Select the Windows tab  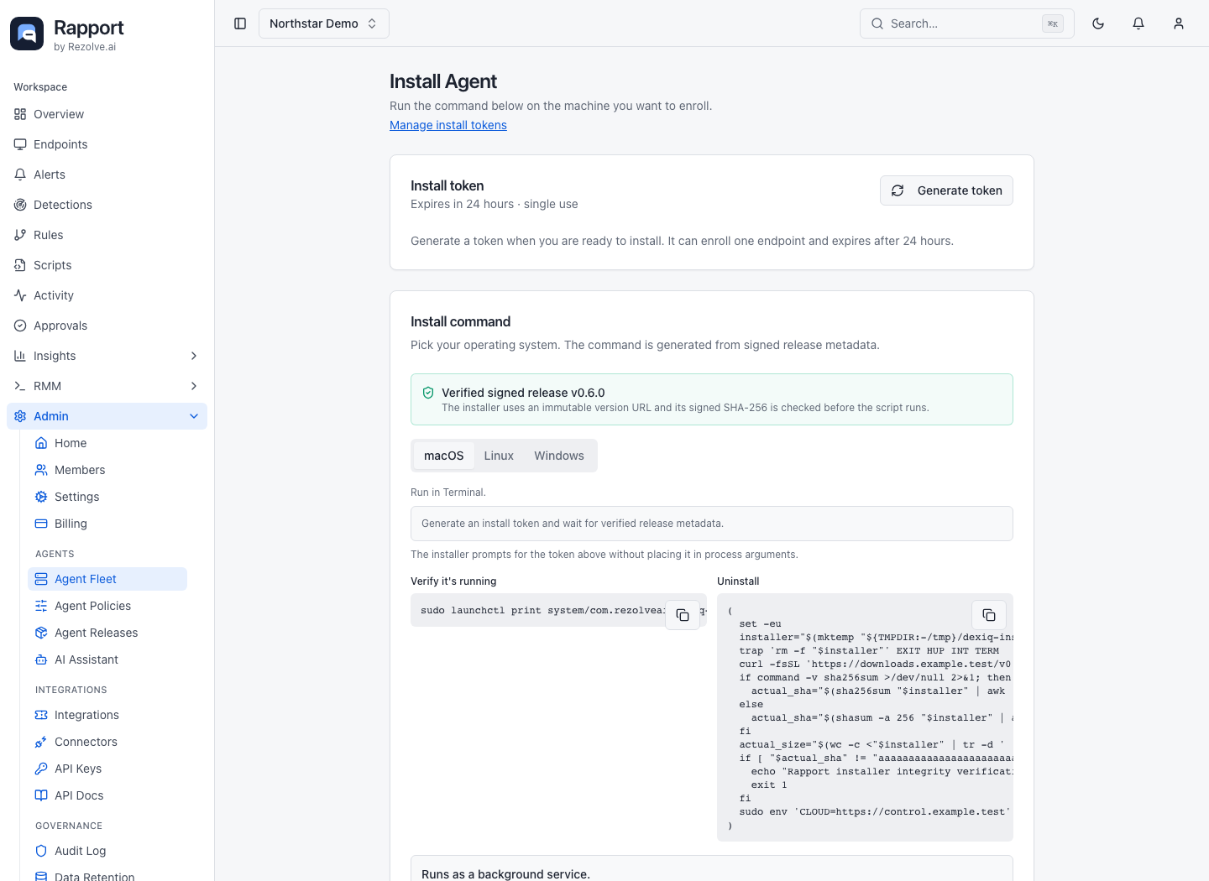coord(559,456)
